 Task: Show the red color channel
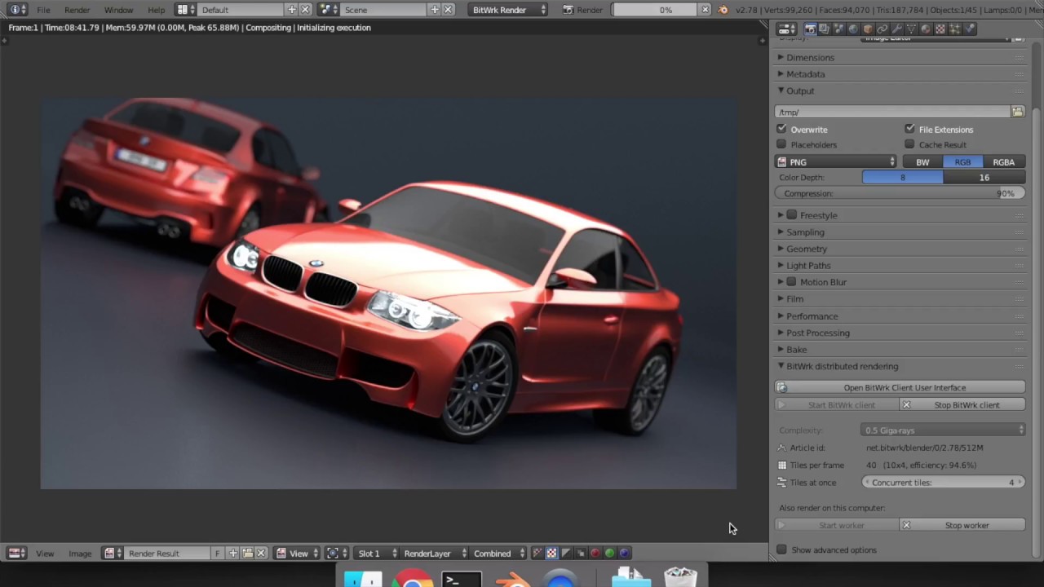[595, 553]
